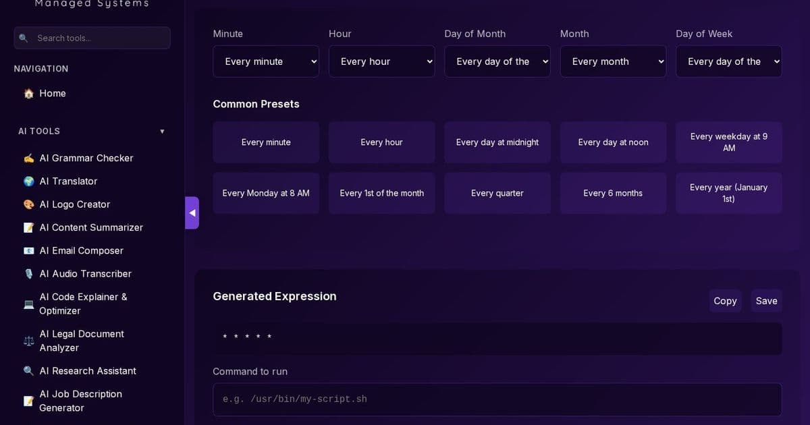Open the AI Logo Creator palette icon
Image resolution: width=810 pixels, height=425 pixels.
(x=28, y=204)
